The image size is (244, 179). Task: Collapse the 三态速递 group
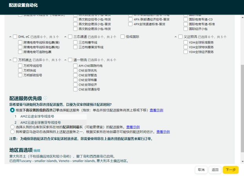click(65, 37)
